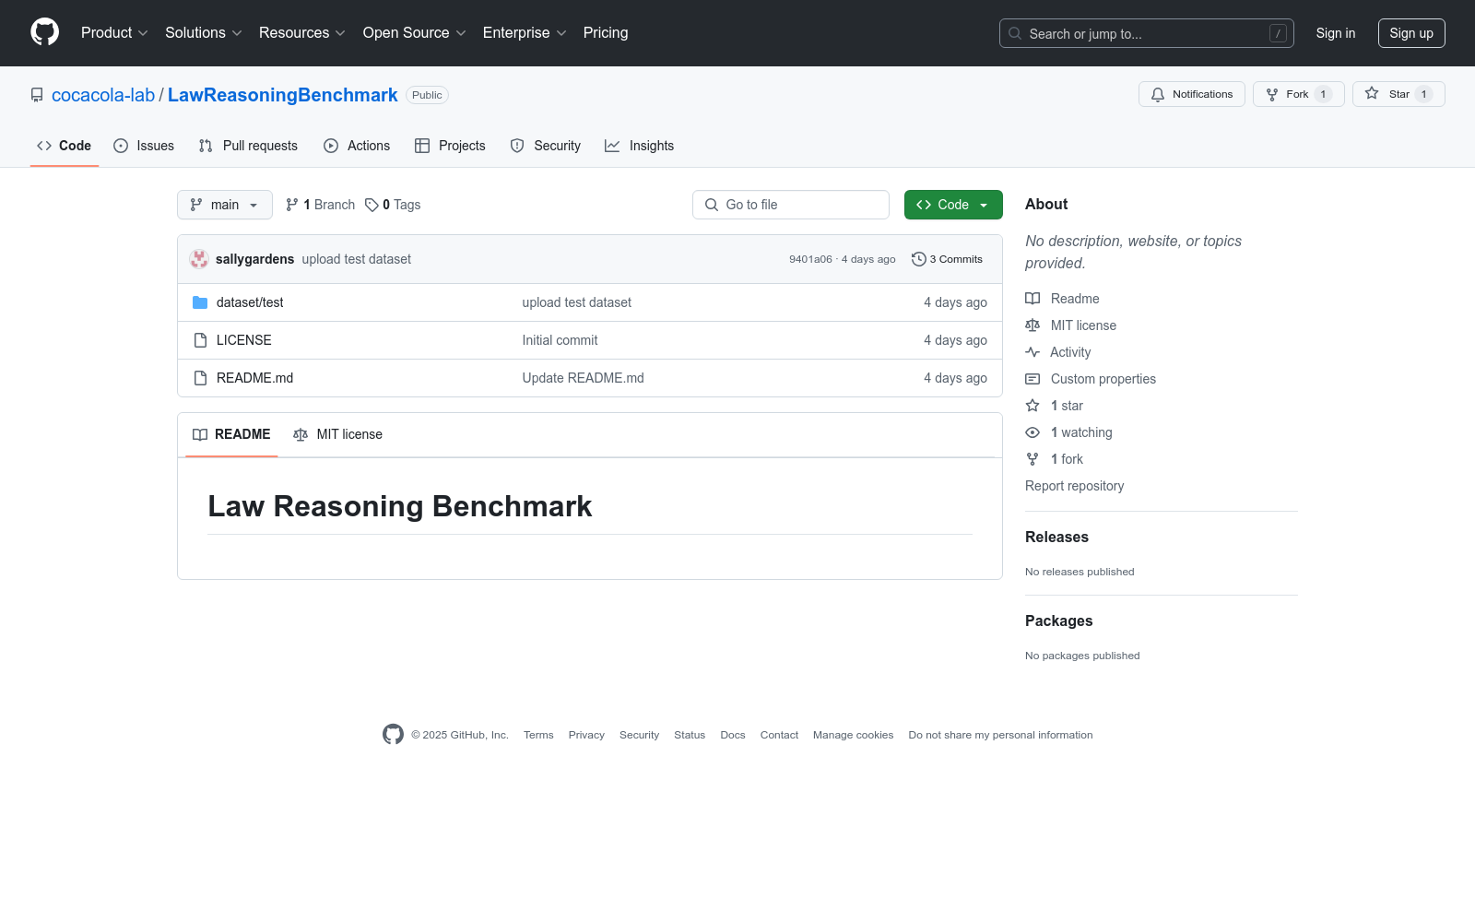Open the README.md file

[254, 378]
